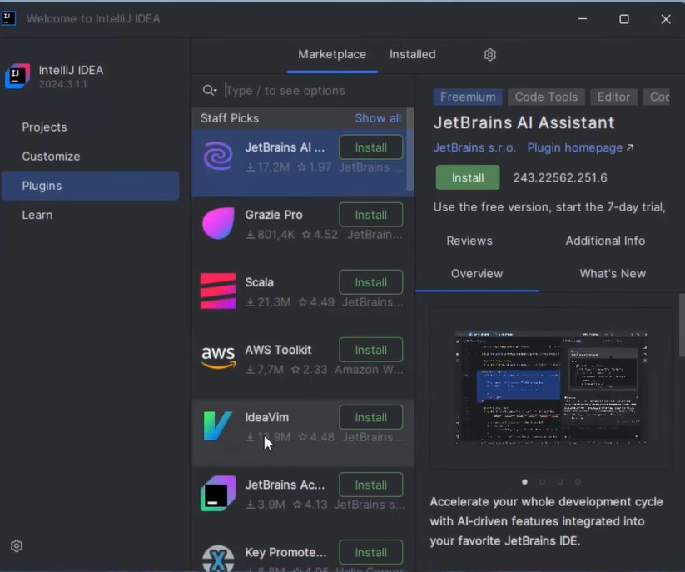The height and width of the screenshot is (572, 685).
Task: Open the Additional Info tab
Action: tap(605, 241)
